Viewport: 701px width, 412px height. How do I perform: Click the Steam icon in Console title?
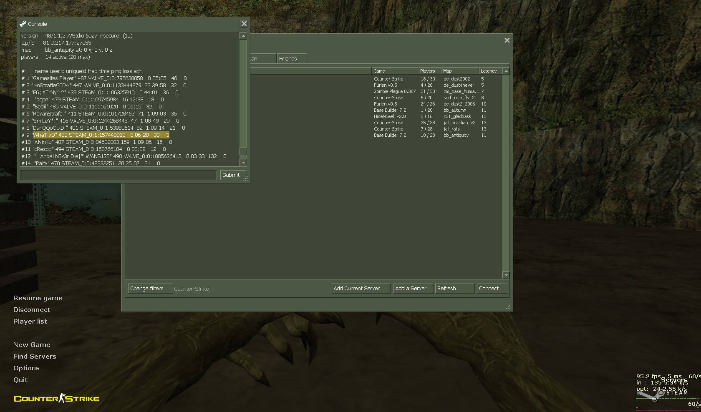pyautogui.click(x=23, y=24)
